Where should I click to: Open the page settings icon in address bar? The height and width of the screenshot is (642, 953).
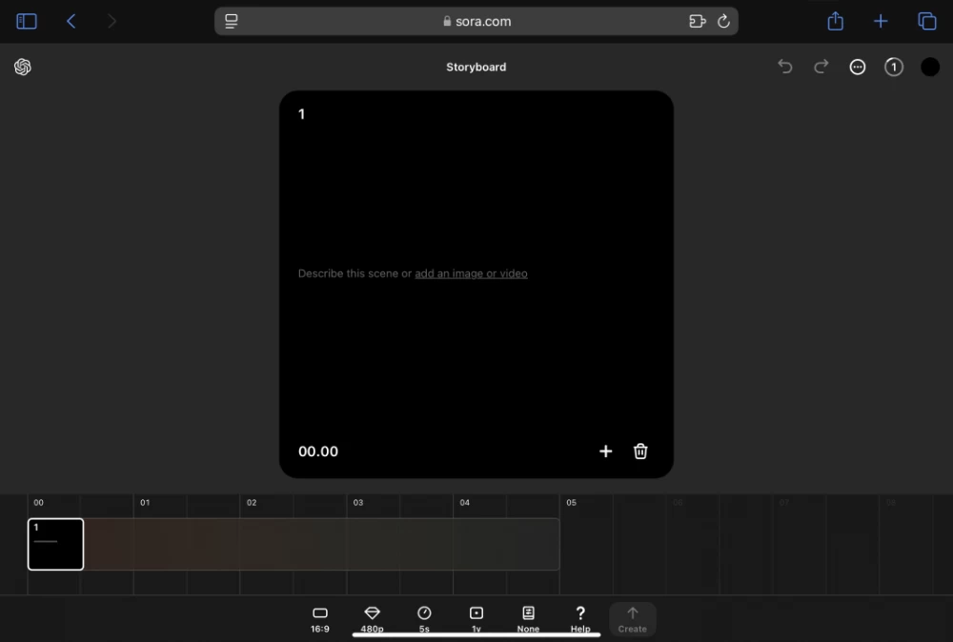coord(230,20)
